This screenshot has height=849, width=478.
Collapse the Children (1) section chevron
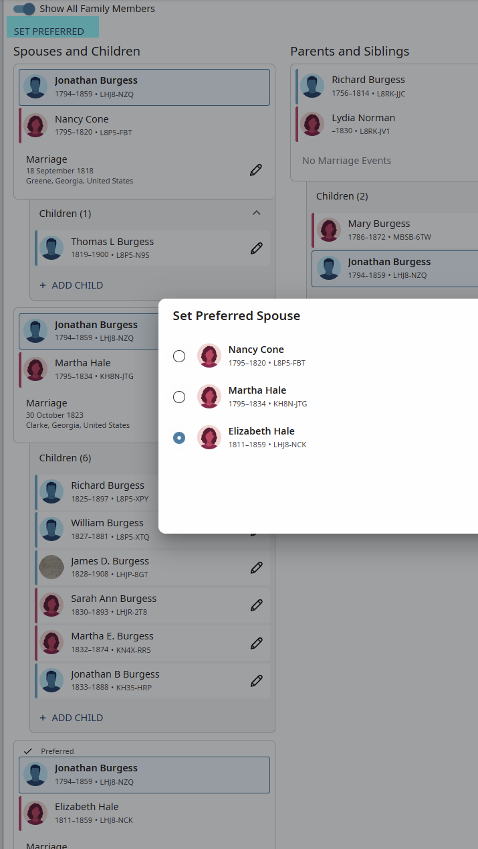point(256,213)
